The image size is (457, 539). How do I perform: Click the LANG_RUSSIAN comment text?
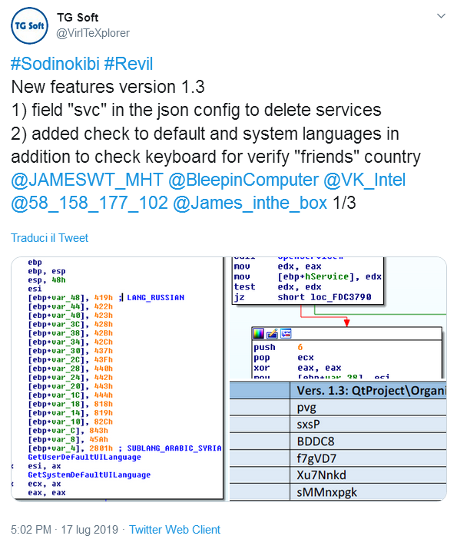155,298
